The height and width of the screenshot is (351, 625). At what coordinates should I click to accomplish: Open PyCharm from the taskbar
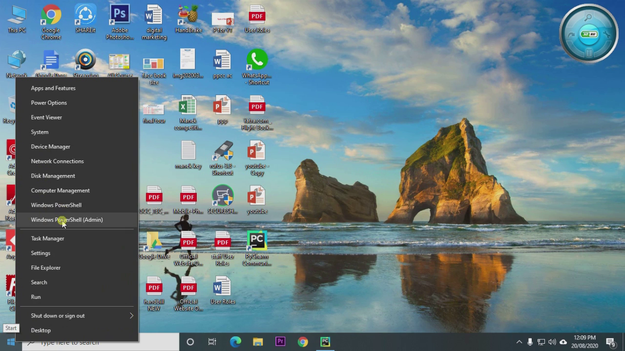[325, 342]
